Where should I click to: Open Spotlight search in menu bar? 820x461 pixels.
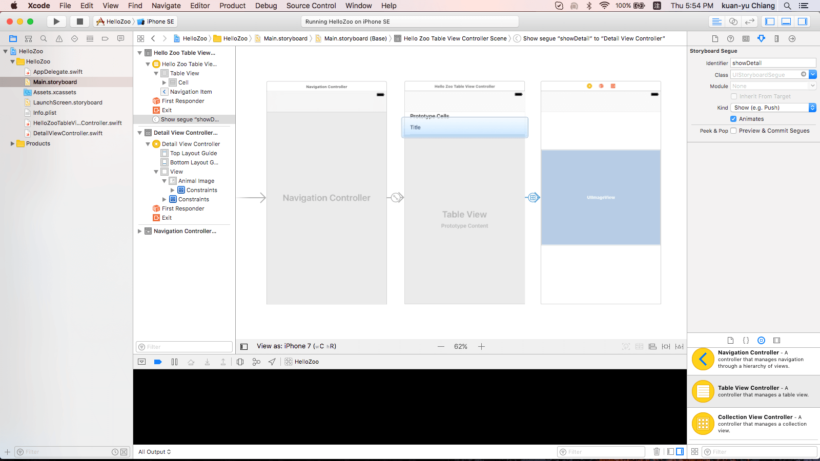tap(787, 6)
